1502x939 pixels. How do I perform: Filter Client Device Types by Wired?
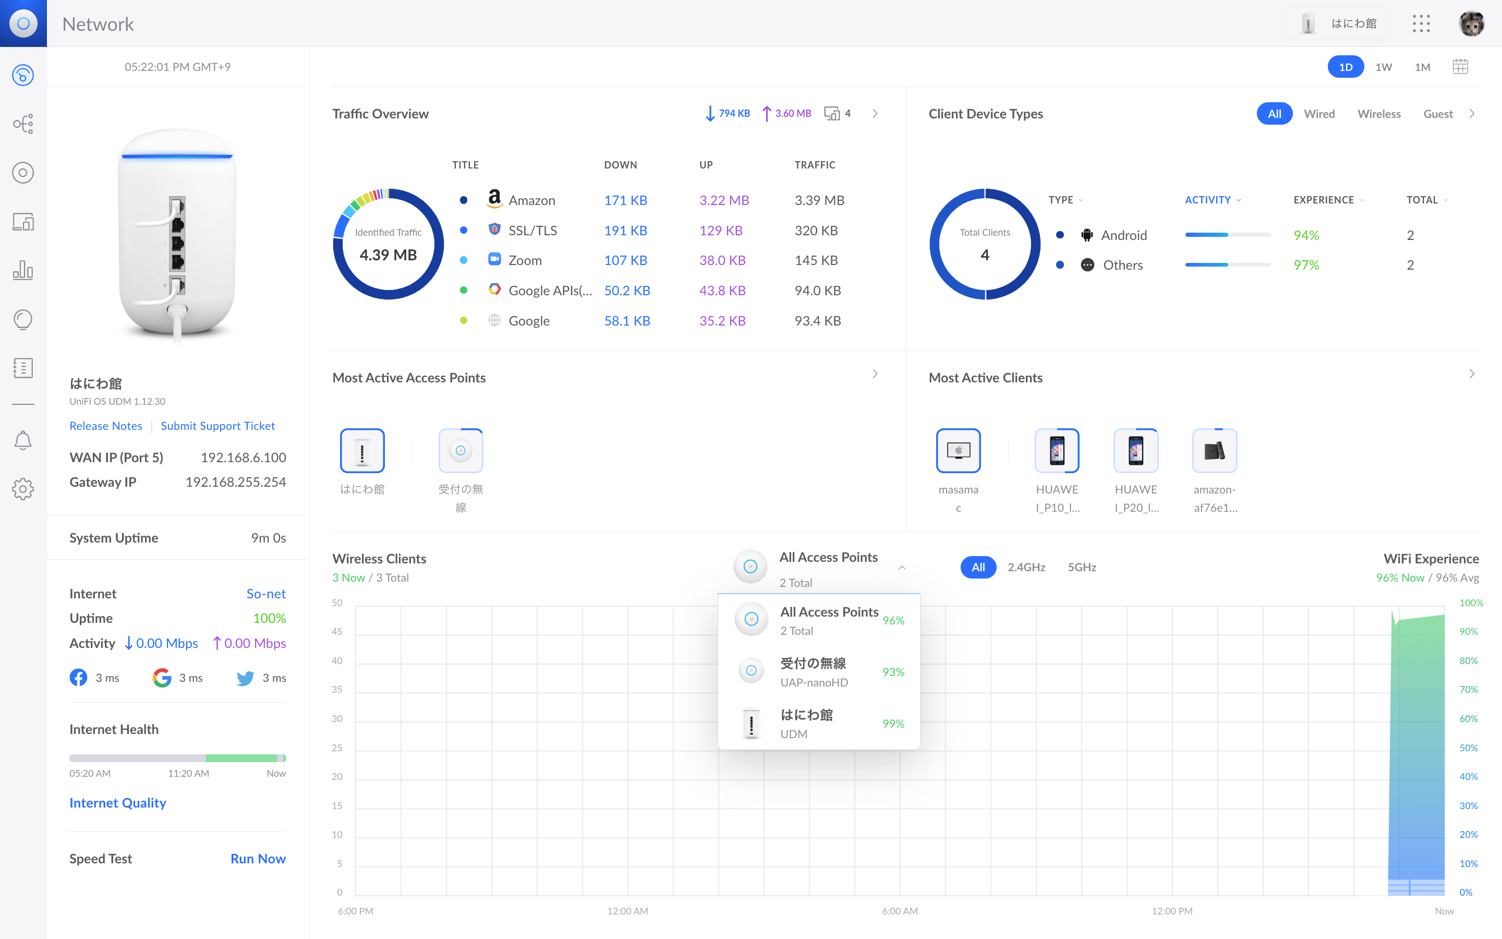pyautogui.click(x=1319, y=114)
